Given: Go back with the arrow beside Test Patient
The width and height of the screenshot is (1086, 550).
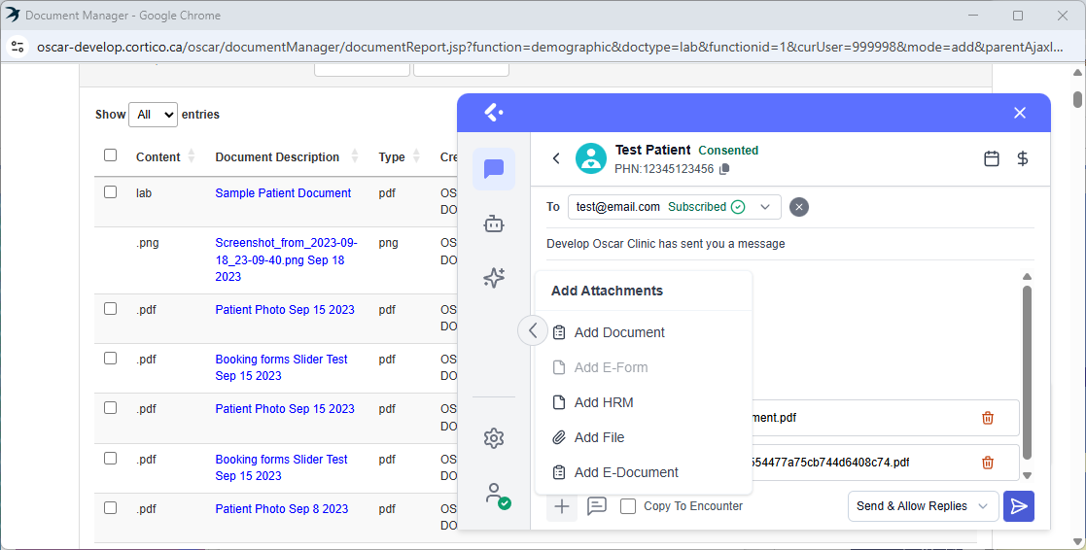Looking at the screenshot, I should click(556, 158).
